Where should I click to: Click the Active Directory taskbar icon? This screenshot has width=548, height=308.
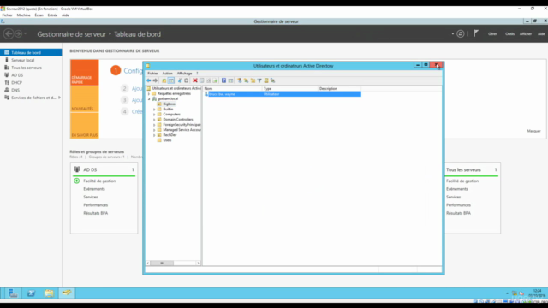click(x=67, y=293)
